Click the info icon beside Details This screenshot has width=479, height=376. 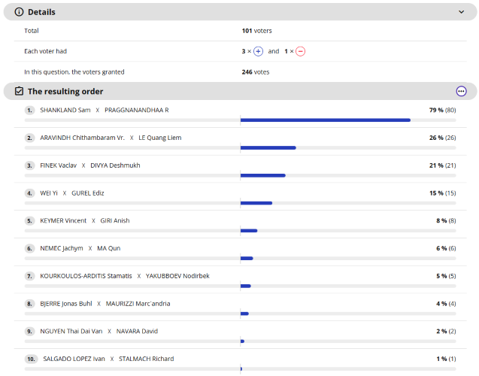[x=20, y=12]
